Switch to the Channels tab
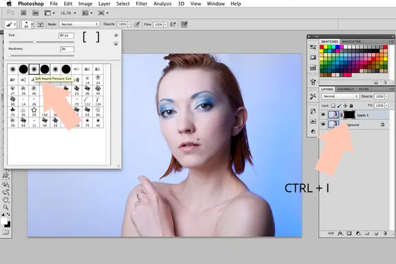This screenshot has width=396, height=264. (345, 89)
